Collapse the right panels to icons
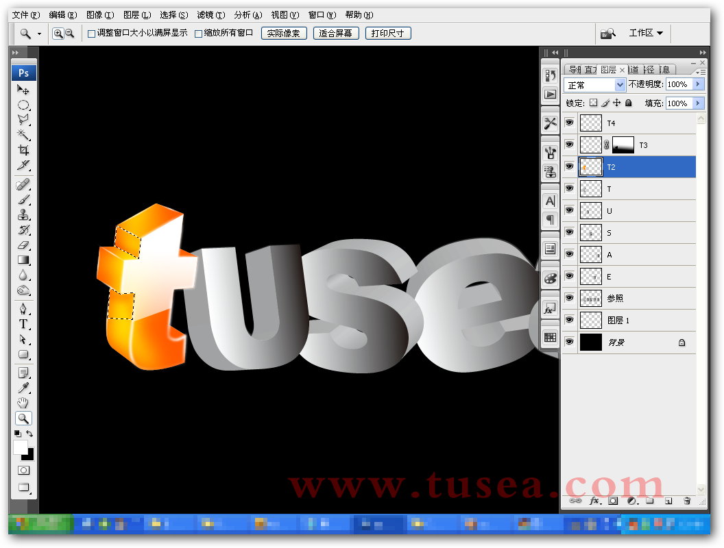The height and width of the screenshot is (548, 724). pos(703,53)
